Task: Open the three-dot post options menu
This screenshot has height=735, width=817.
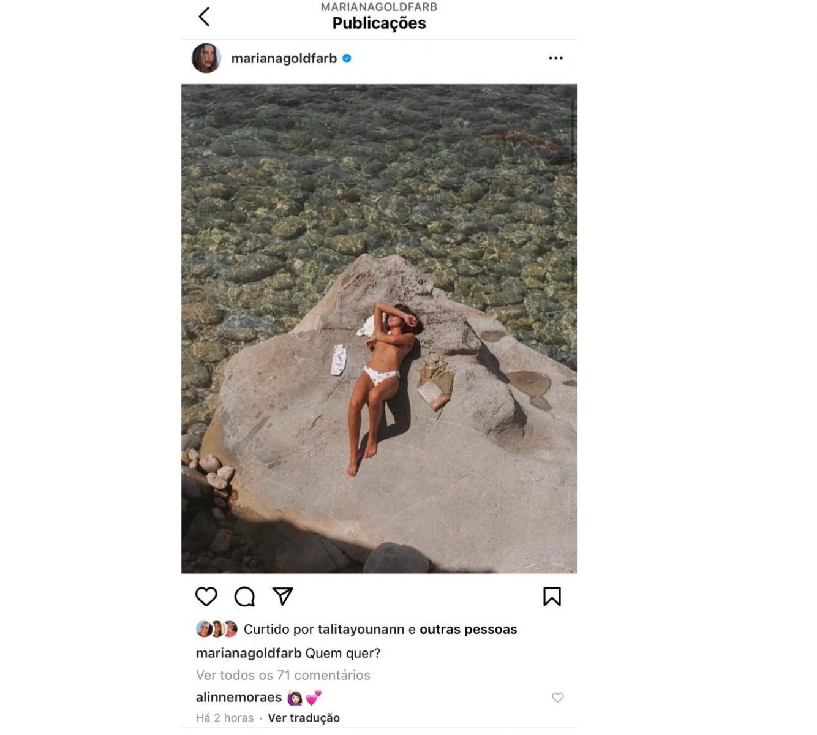Action: (x=555, y=58)
